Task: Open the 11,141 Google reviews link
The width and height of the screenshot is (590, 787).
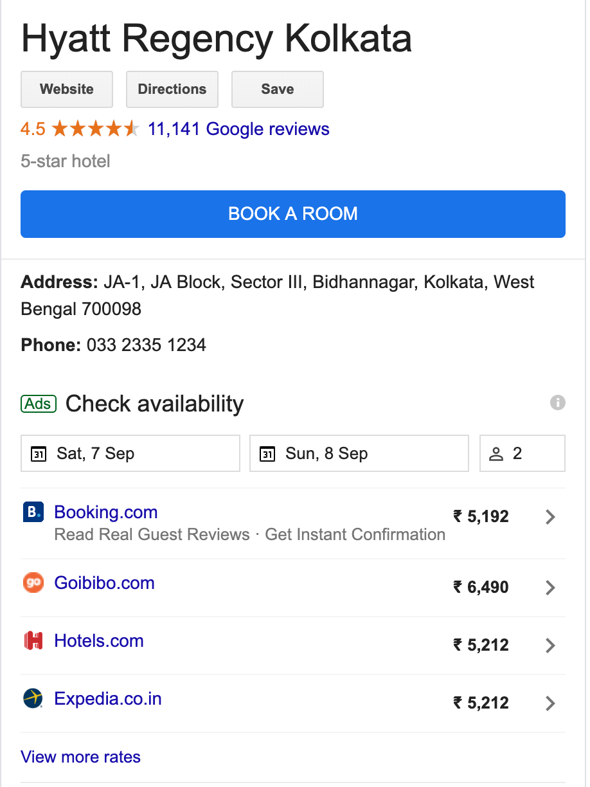Action: [x=238, y=129]
